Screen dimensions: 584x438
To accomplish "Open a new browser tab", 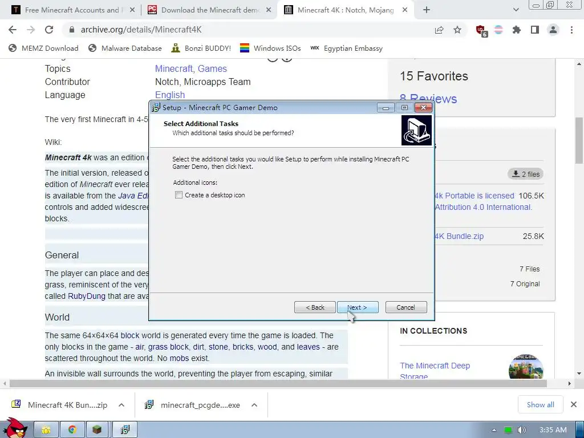I will (427, 10).
